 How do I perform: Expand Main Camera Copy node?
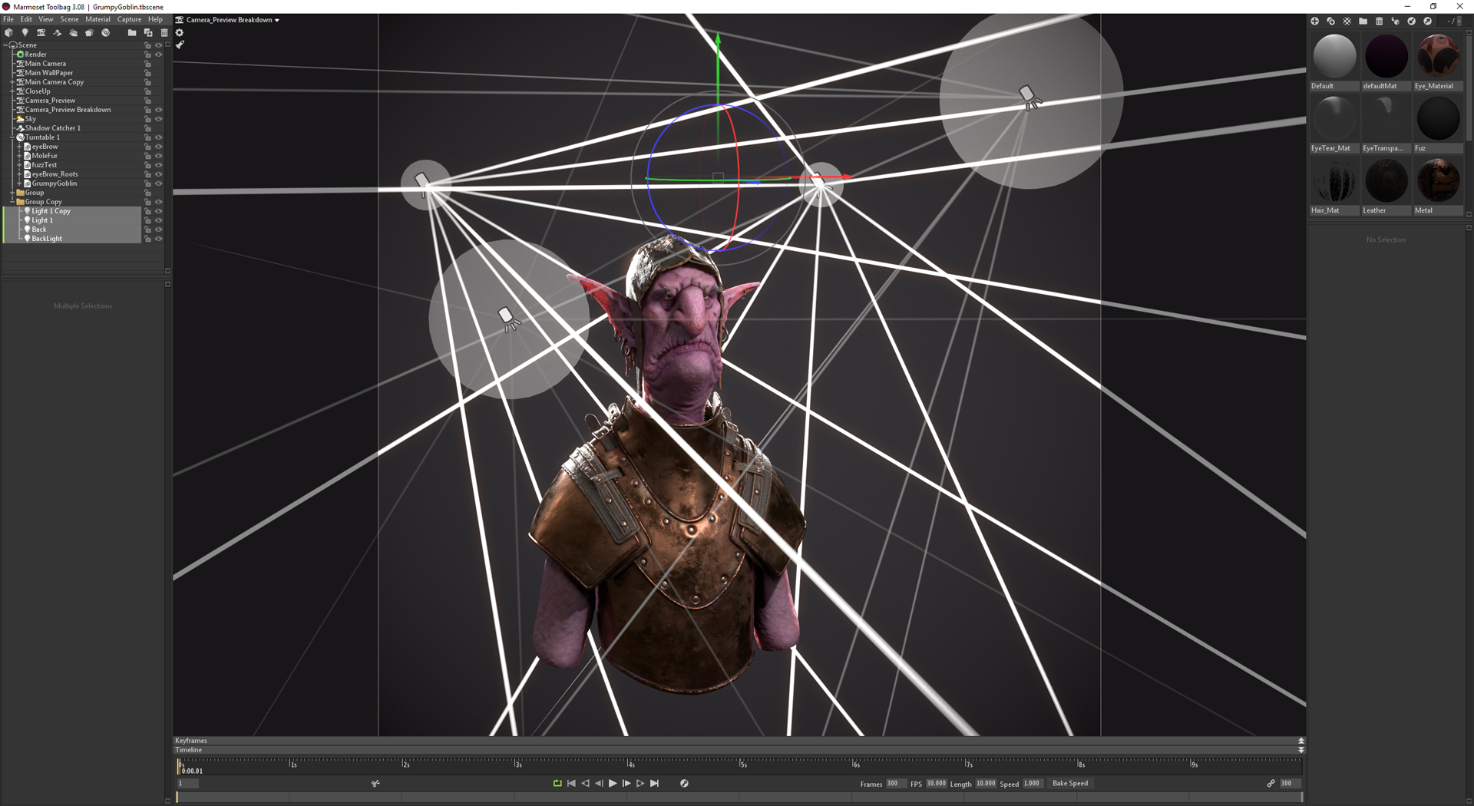pyautogui.click(x=12, y=82)
